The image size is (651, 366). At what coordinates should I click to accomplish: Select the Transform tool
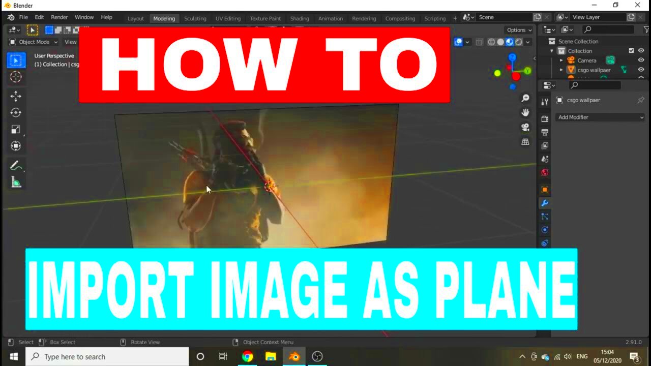16,146
